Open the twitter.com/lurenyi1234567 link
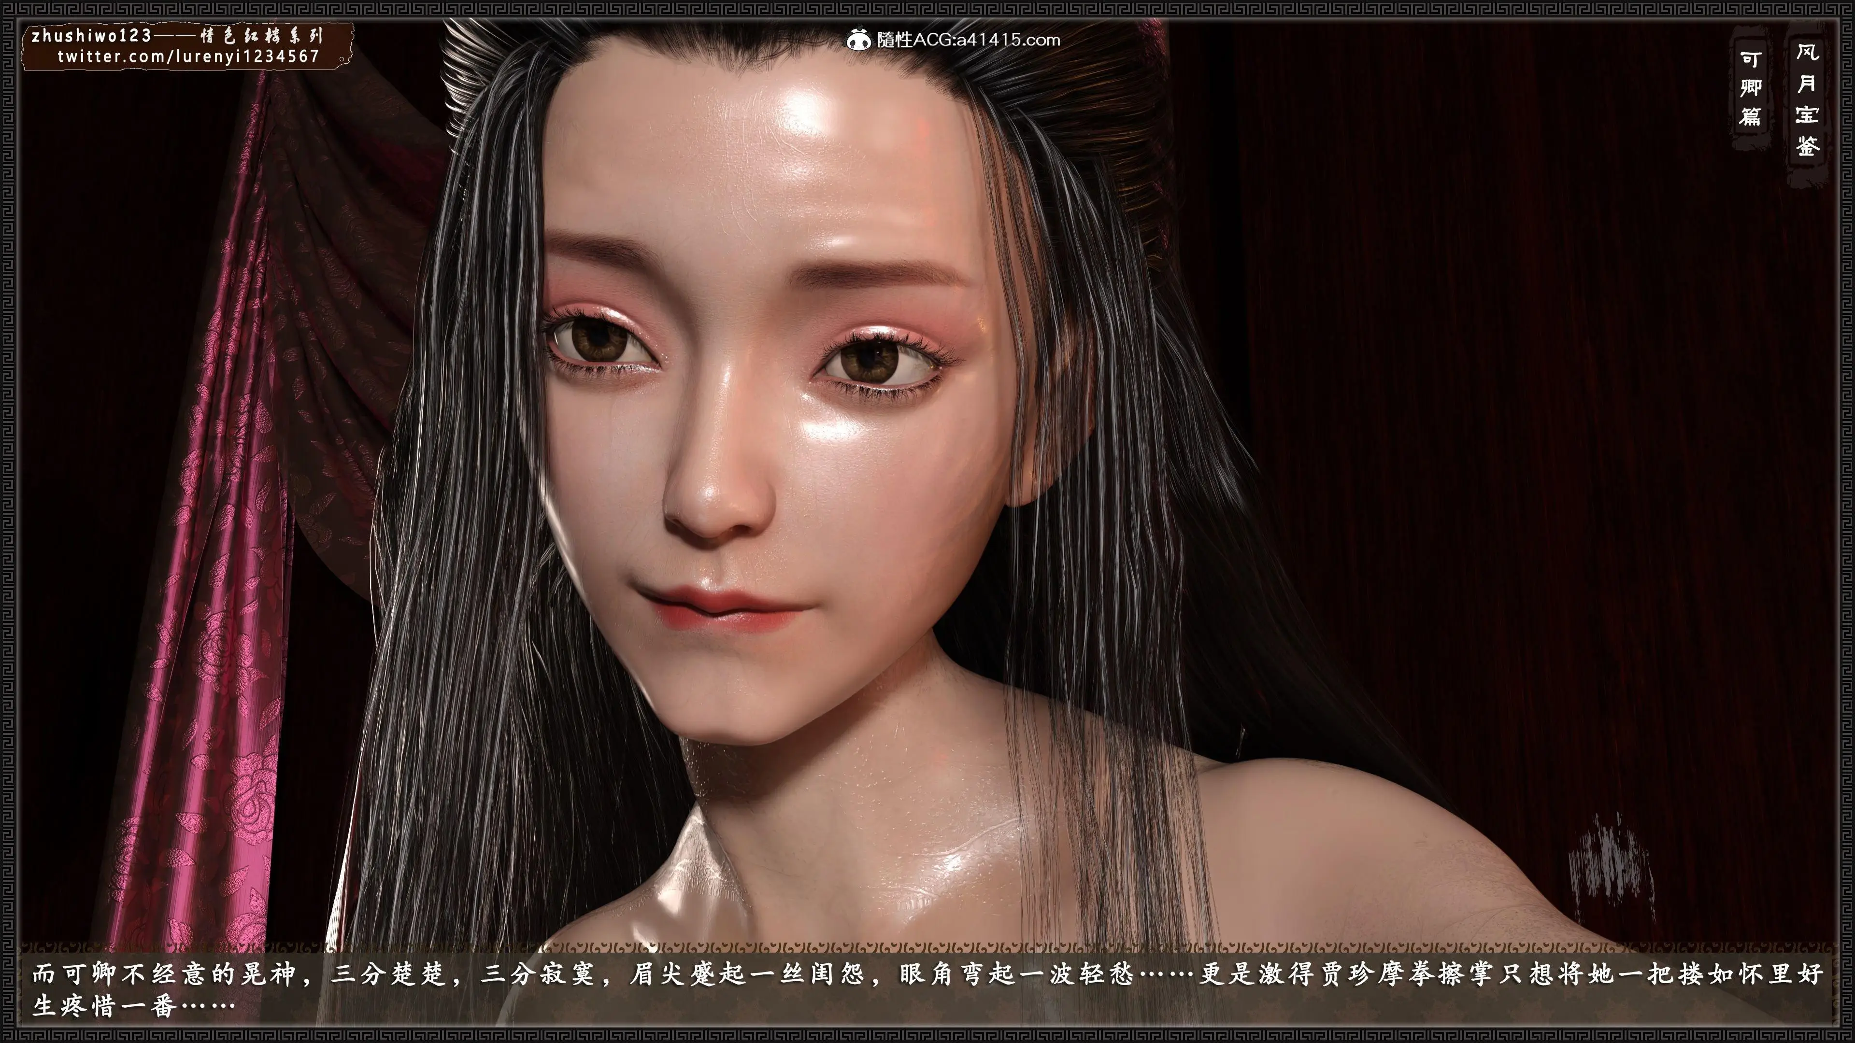This screenshot has height=1043, width=1855. point(188,57)
